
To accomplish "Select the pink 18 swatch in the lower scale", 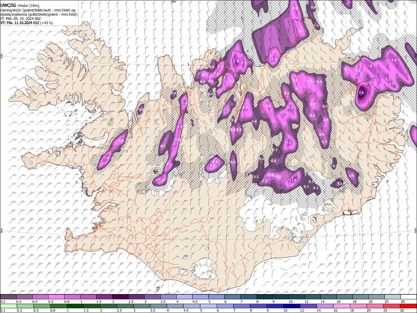I will click(358, 306).
